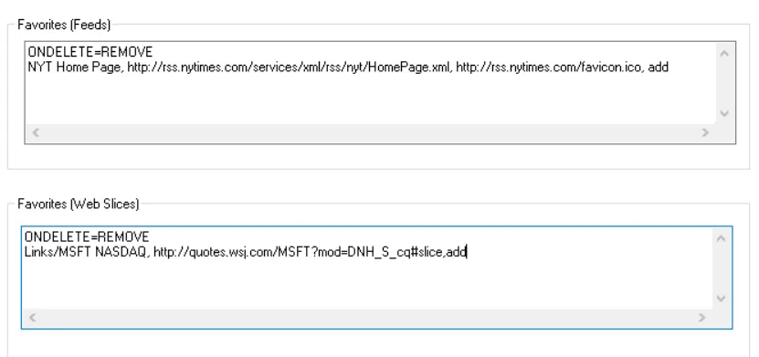Click the ONDELETE=REMOVE line in Feeds box
Screen dimensions: 759x357
[90, 52]
